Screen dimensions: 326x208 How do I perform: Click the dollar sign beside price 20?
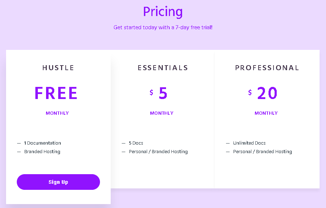pos(250,93)
